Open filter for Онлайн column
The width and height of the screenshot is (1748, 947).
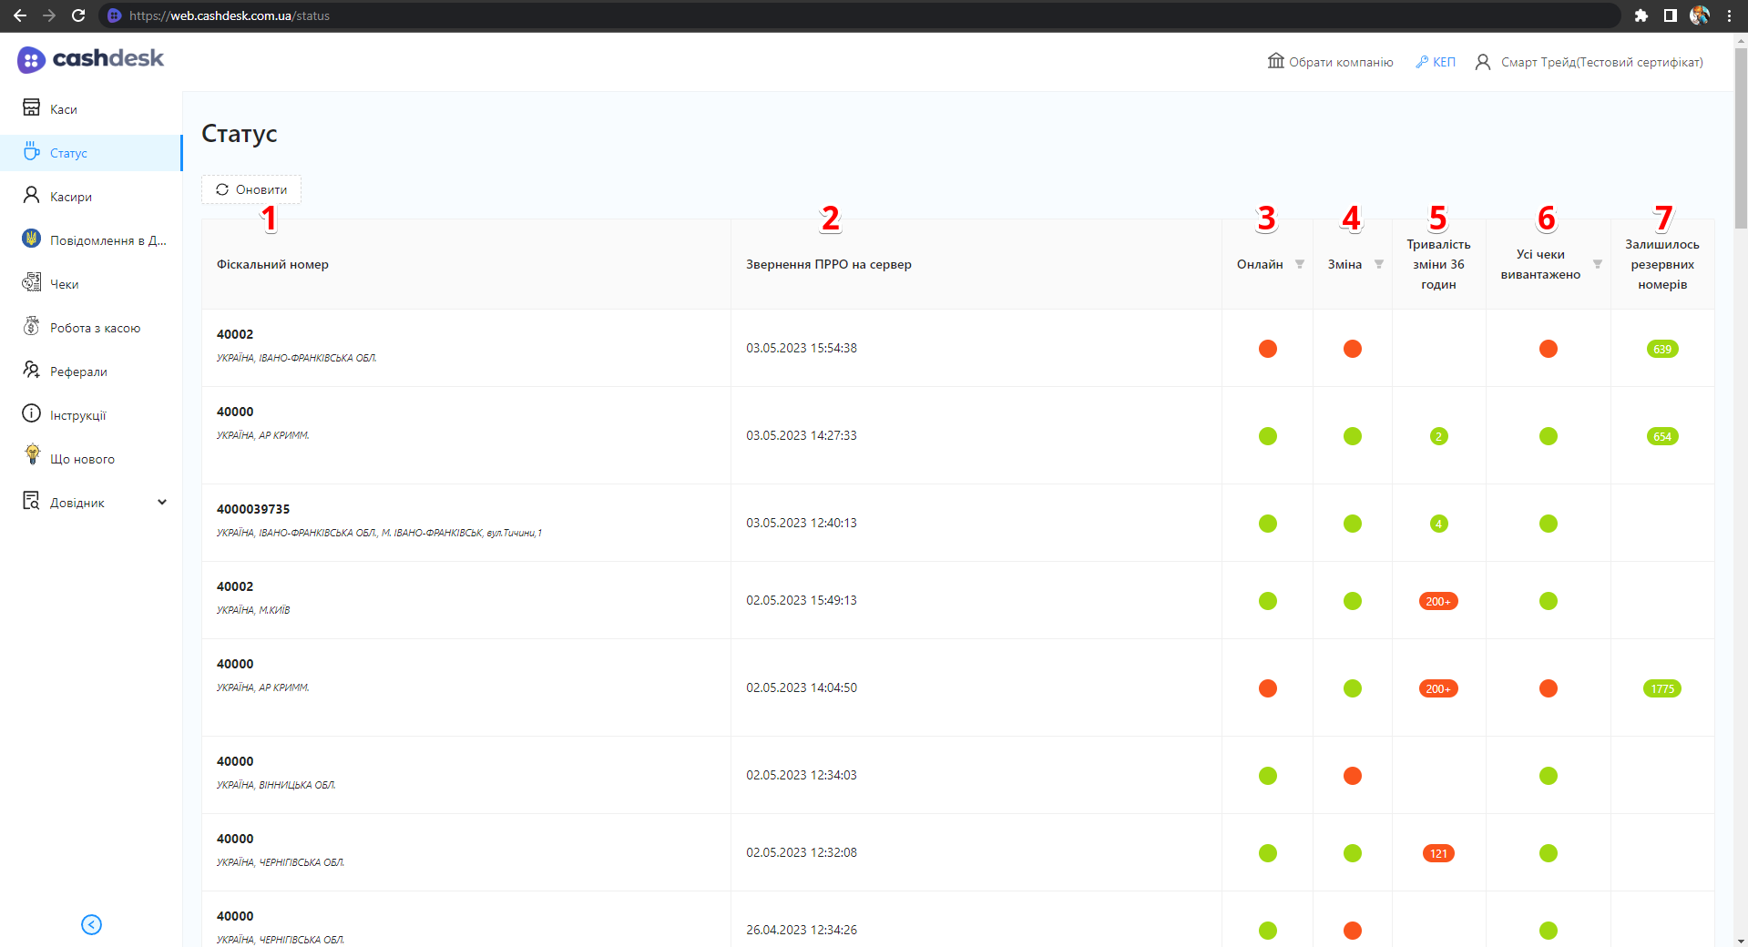1300,264
